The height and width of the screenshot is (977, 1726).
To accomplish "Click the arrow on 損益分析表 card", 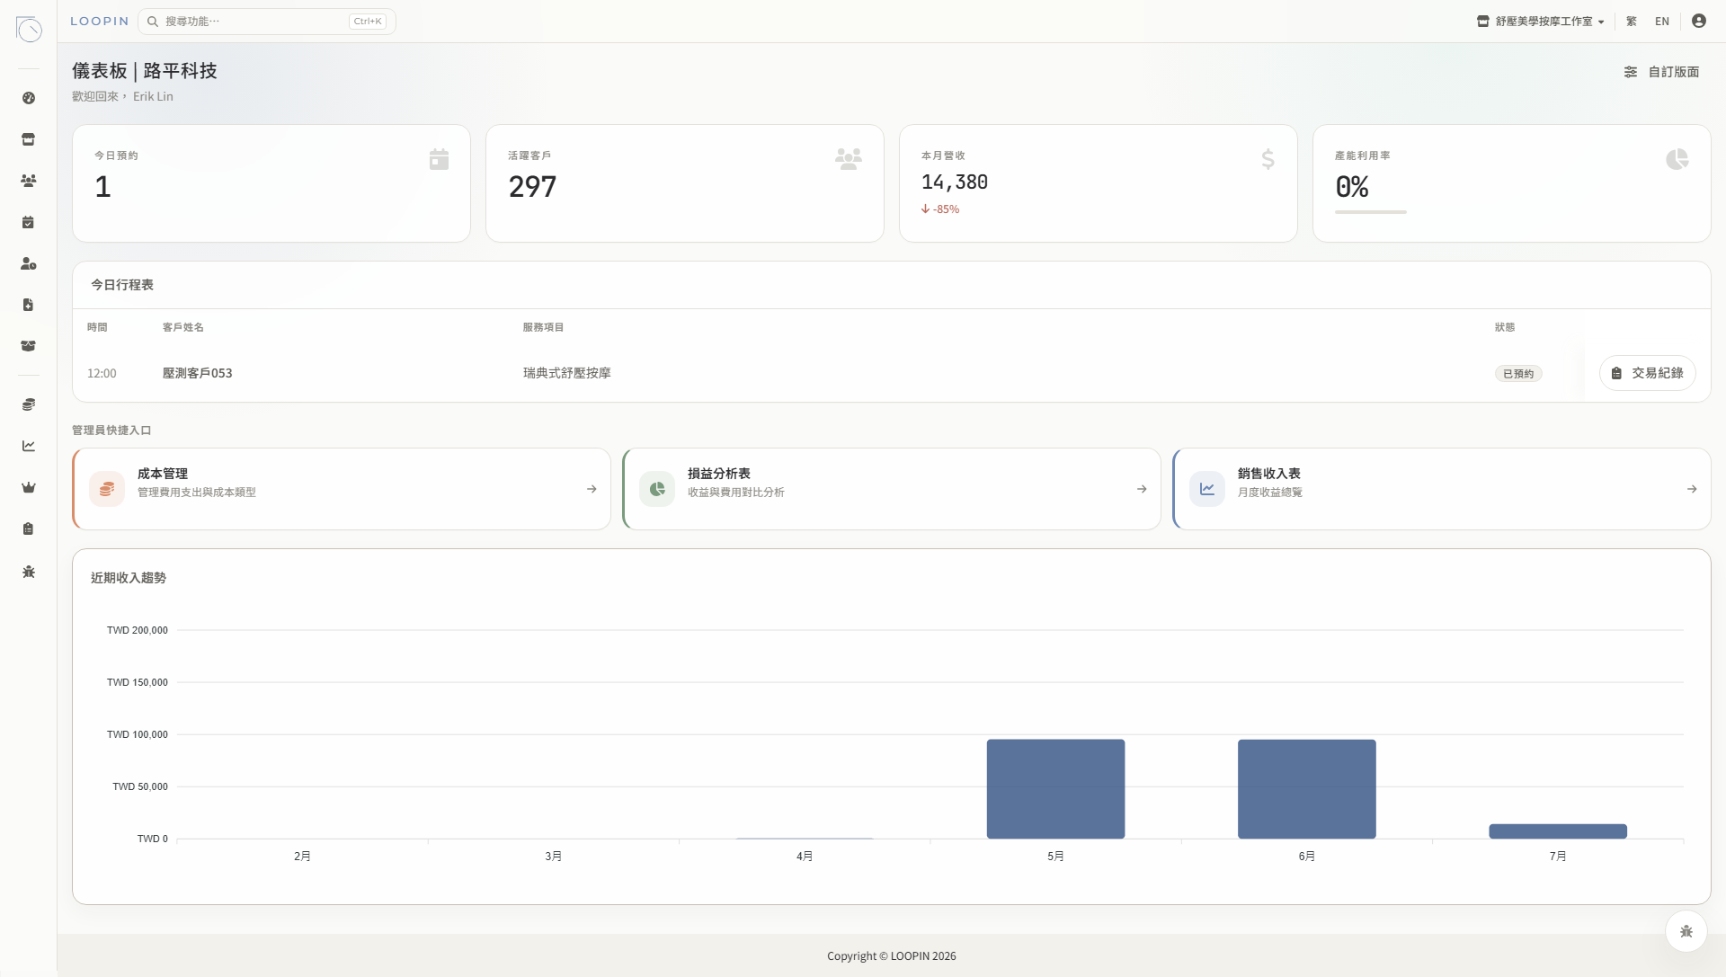I will click(1142, 489).
